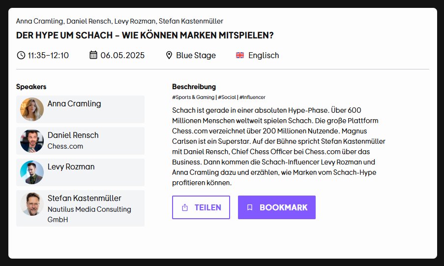Click the calendar icon next to 06.05.2025
The width and height of the screenshot is (444, 266).
(x=93, y=55)
